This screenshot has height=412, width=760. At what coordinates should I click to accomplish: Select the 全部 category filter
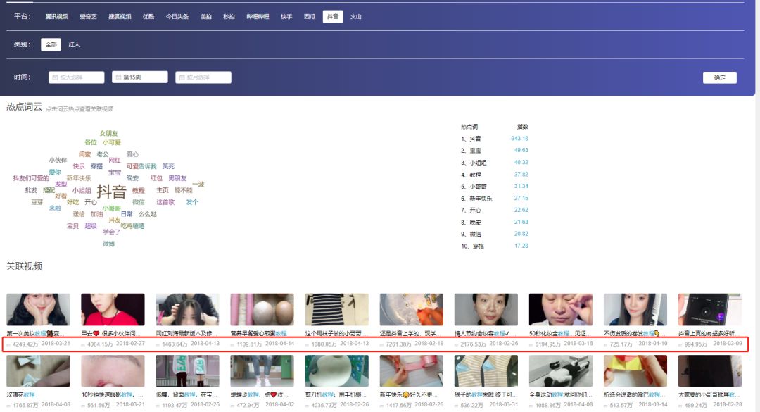51,44
